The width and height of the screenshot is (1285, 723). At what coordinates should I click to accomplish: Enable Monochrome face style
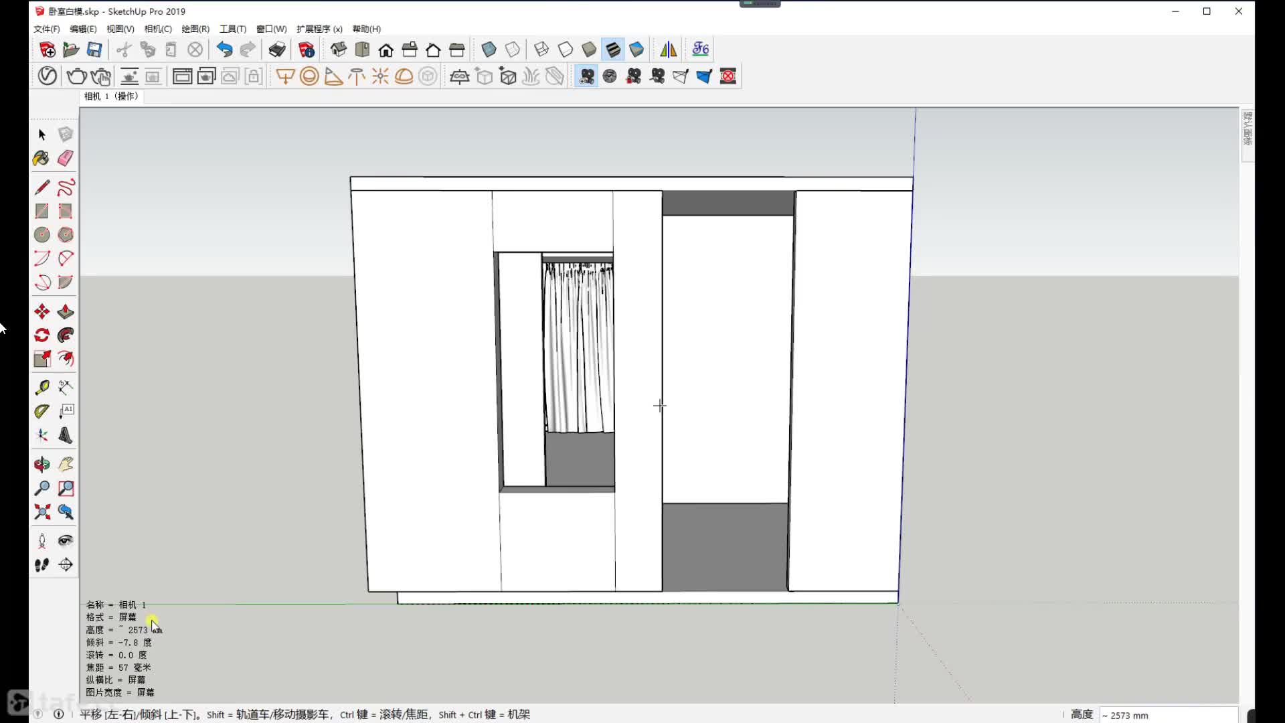(x=636, y=50)
